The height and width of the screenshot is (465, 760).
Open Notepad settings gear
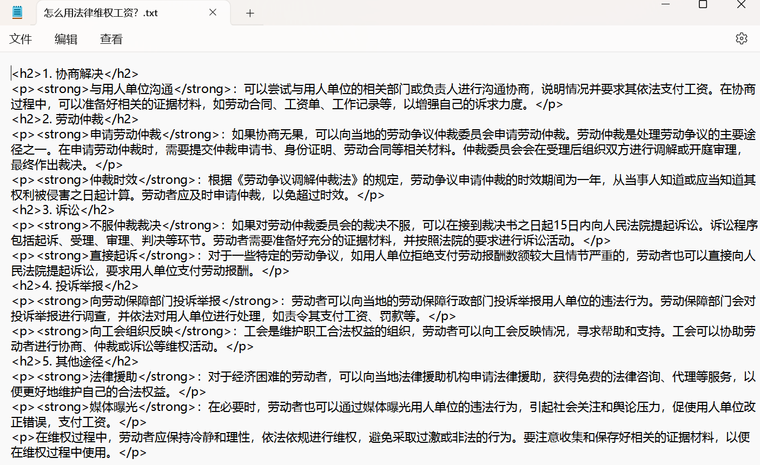(742, 38)
